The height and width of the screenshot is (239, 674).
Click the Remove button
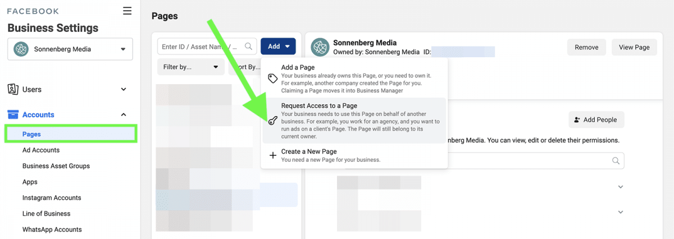coord(586,47)
